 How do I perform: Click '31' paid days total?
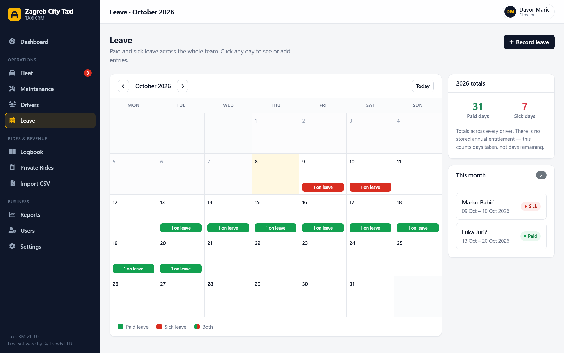click(x=478, y=106)
